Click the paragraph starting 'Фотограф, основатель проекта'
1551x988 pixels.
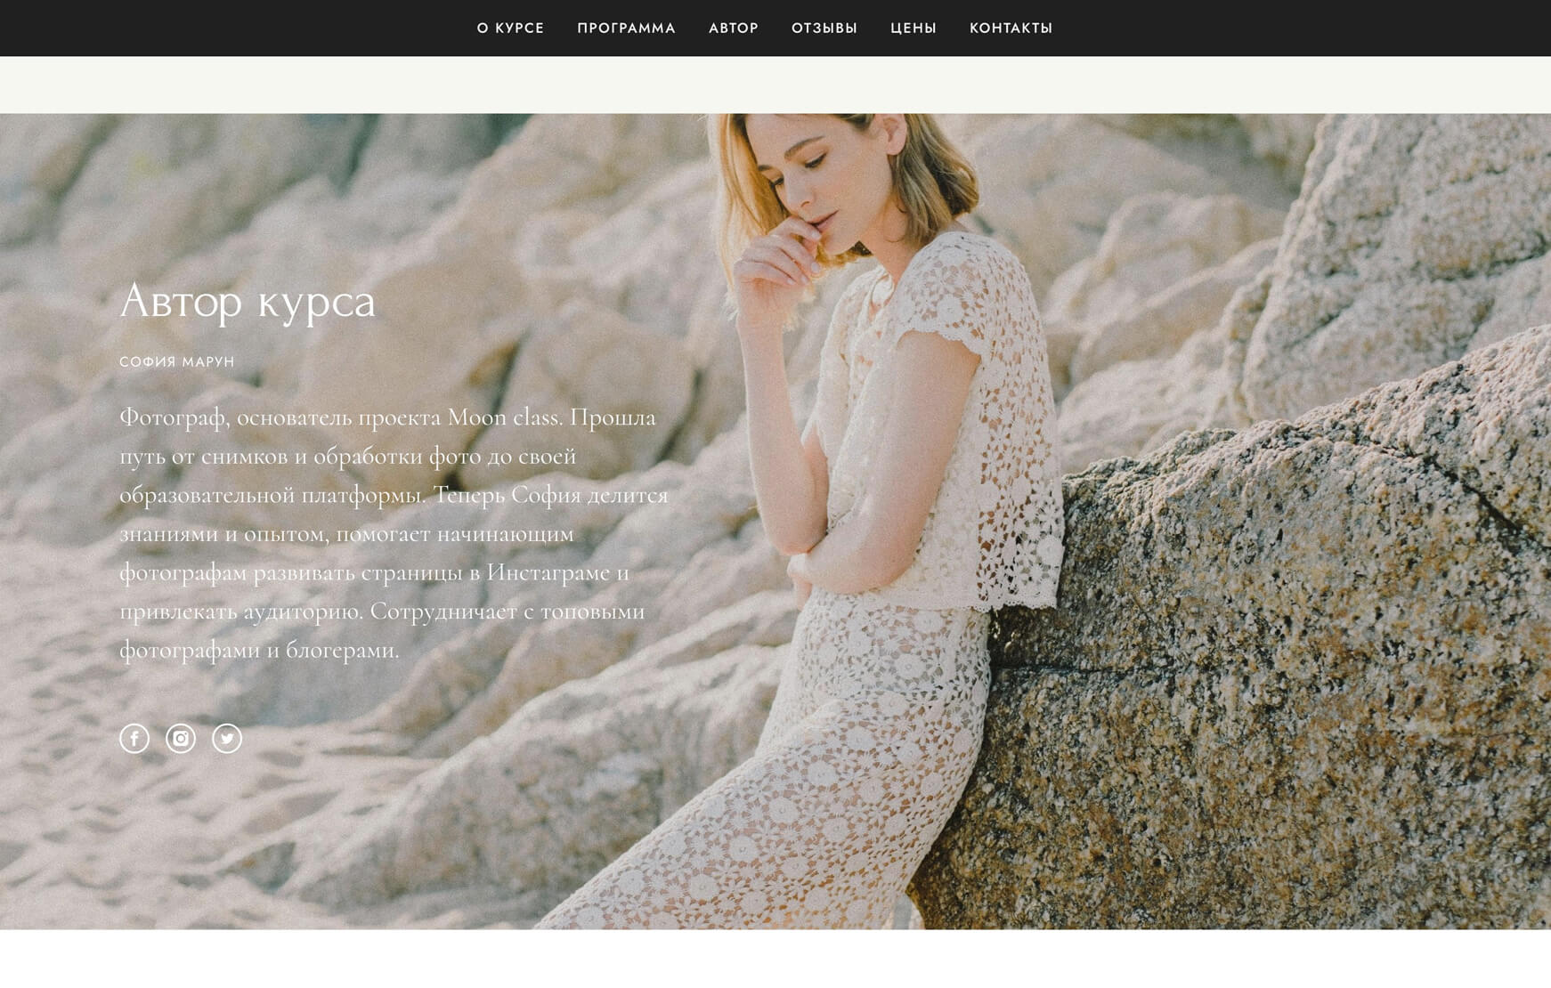click(394, 533)
